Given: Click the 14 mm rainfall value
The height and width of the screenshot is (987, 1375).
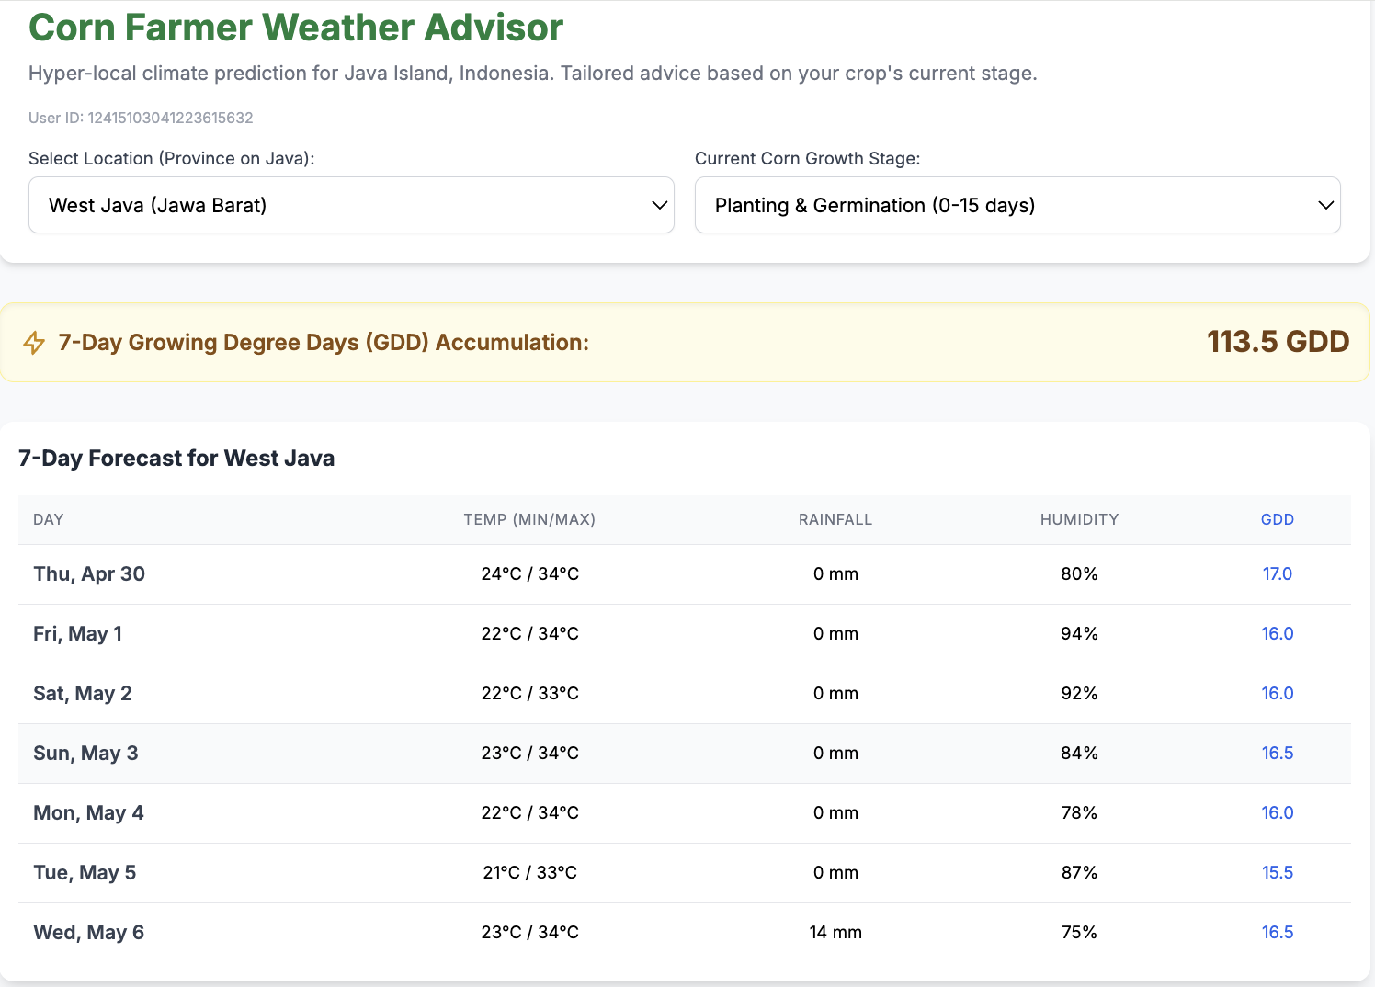Looking at the screenshot, I should [x=835, y=933].
